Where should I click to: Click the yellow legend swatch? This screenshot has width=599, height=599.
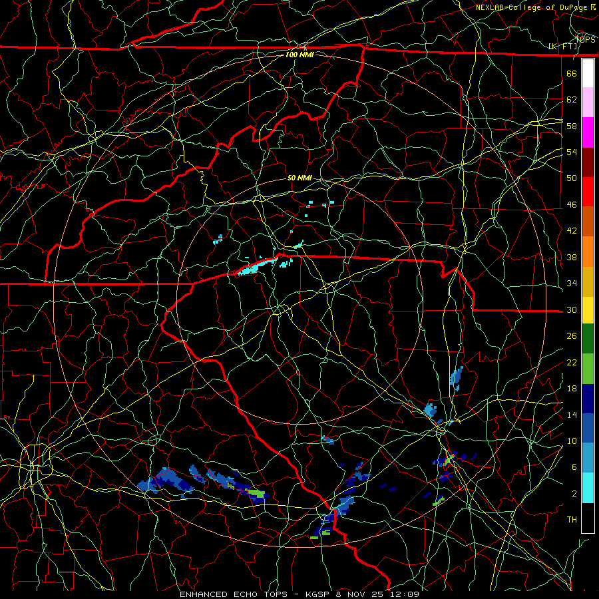[588, 310]
